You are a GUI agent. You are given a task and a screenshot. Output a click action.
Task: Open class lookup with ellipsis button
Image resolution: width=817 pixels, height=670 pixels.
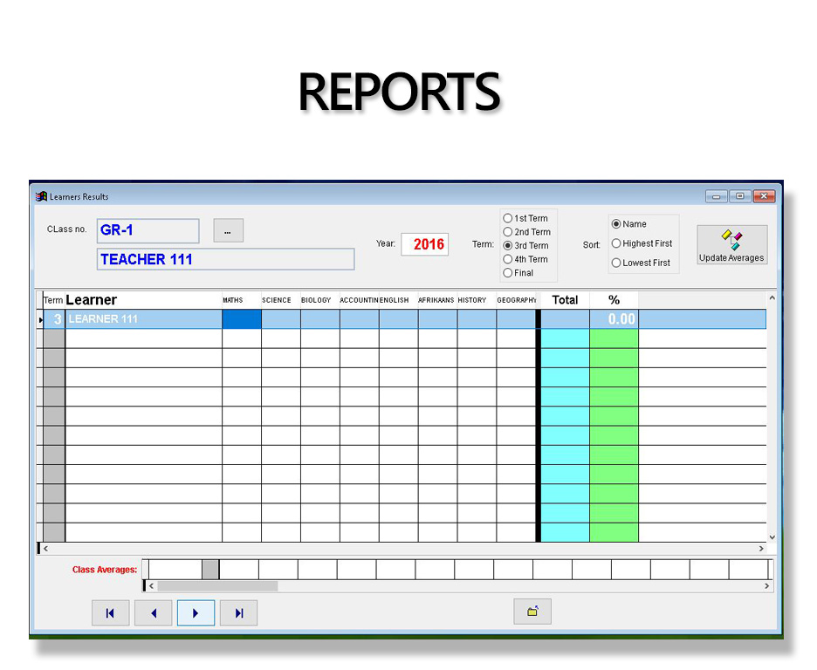tap(228, 230)
